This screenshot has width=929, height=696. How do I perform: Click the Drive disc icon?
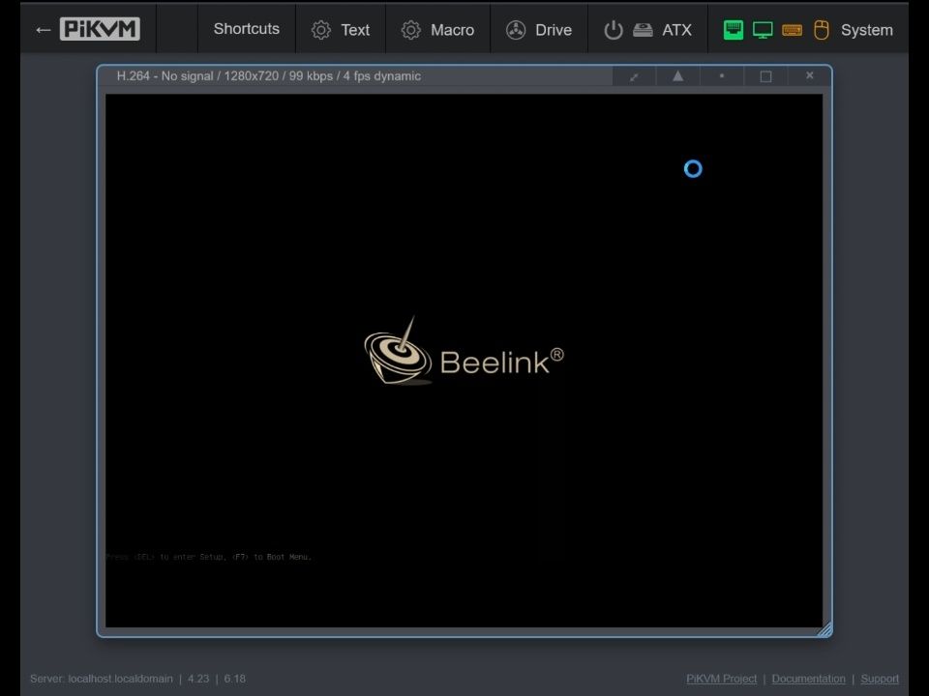click(x=516, y=30)
